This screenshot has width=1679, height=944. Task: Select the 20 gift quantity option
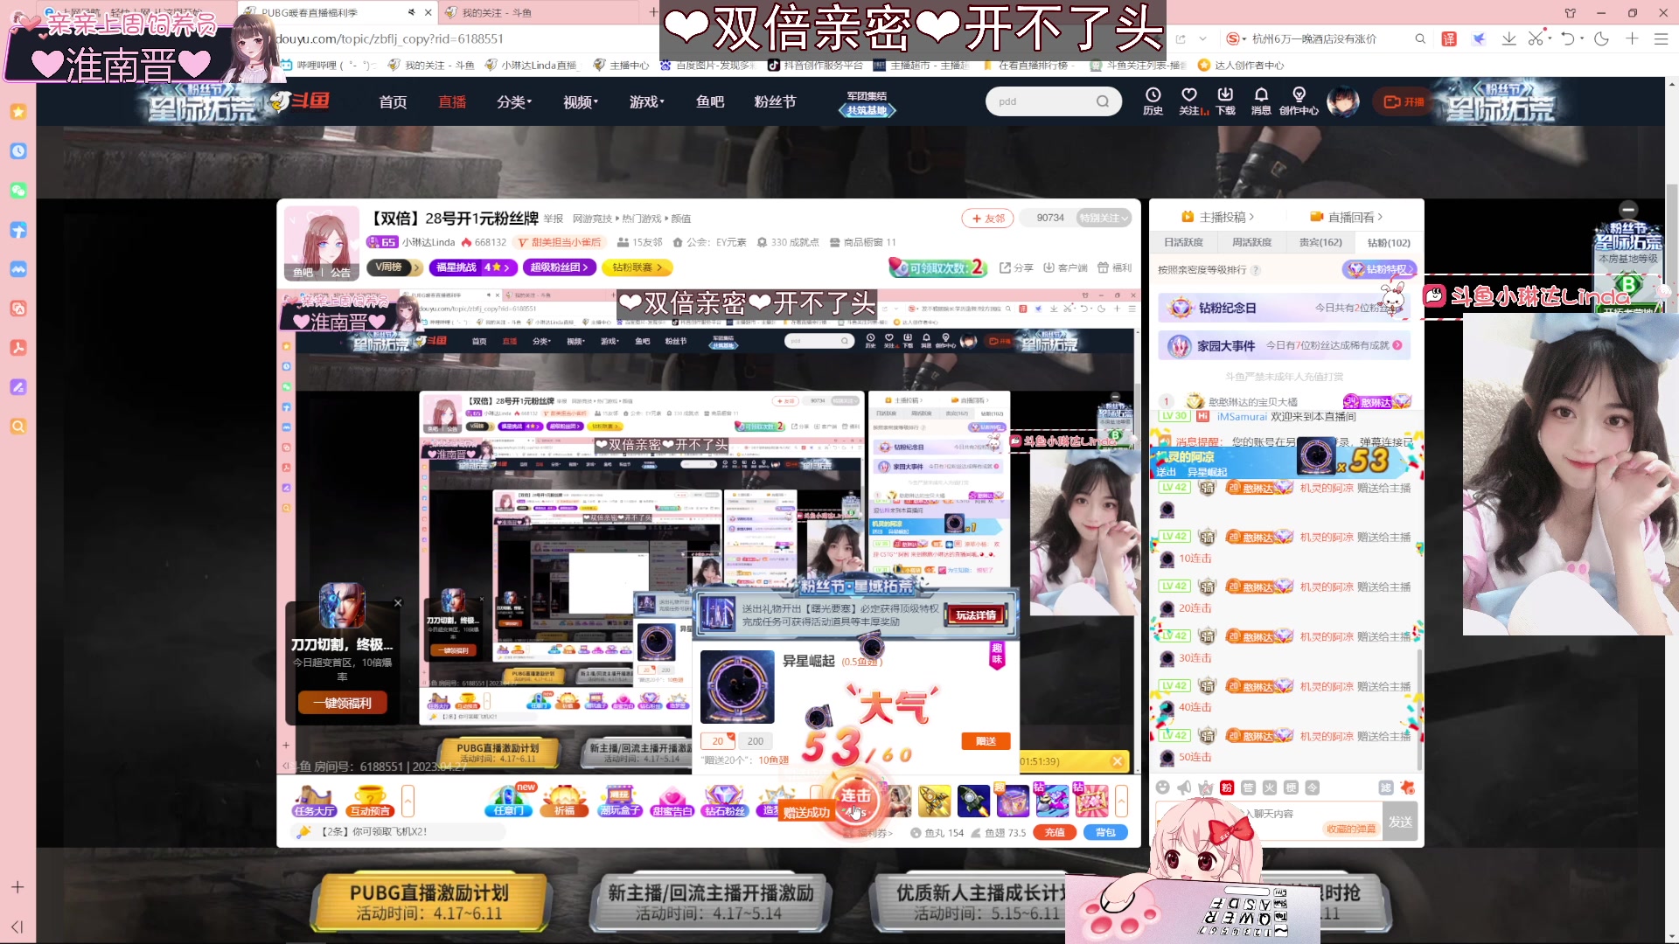point(717,741)
